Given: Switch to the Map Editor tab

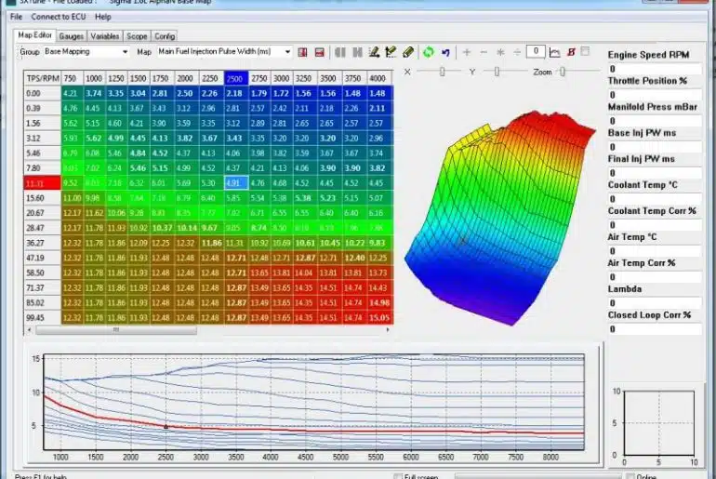Looking at the screenshot, I should (34, 35).
